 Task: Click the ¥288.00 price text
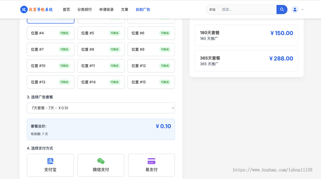[x=281, y=58]
